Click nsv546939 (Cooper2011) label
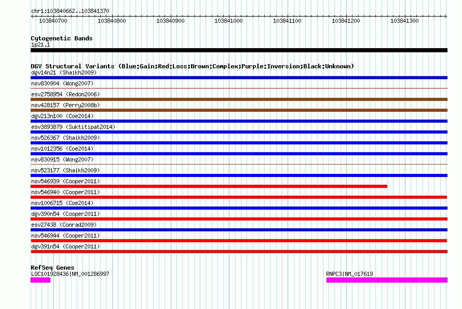462x309 pixels. click(x=65, y=181)
